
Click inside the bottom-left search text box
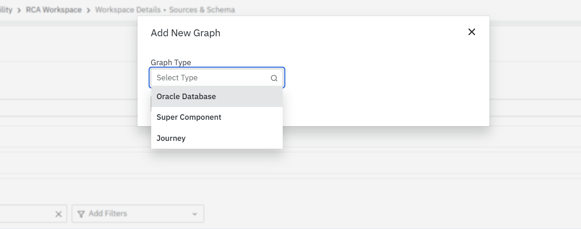[25, 214]
